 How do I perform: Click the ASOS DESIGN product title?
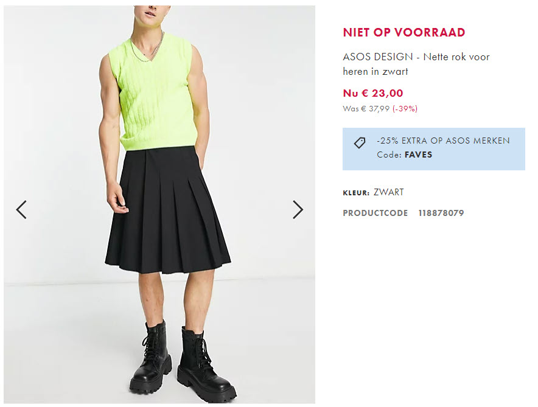point(416,64)
